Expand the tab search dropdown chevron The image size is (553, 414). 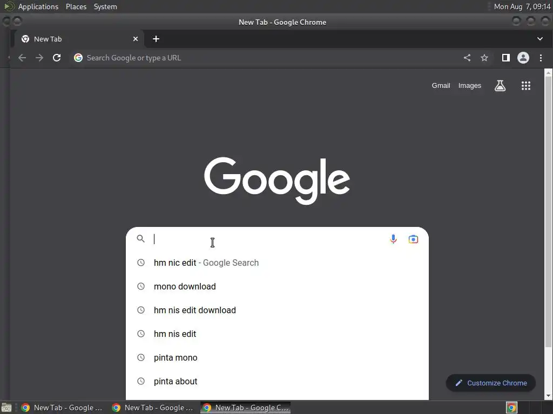pyautogui.click(x=540, y=39)
